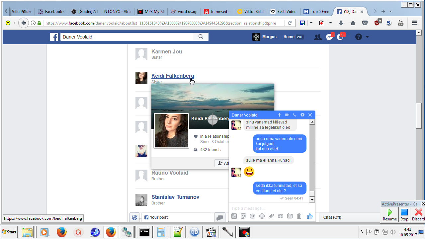The width and height of the screenshot is (425, 239).
Task: Open Keidi Falkenberg's profile link
Action: point(173,76)
